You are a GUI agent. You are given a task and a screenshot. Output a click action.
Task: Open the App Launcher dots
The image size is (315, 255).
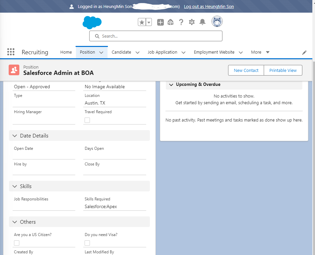pyautogui.click(x=11, y=52)
